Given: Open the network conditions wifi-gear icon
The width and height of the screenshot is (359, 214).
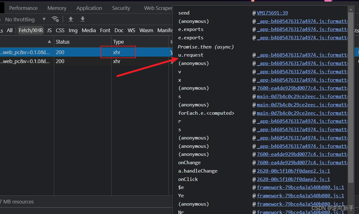Looking at the screenshot, I should (x=55, y=19).
